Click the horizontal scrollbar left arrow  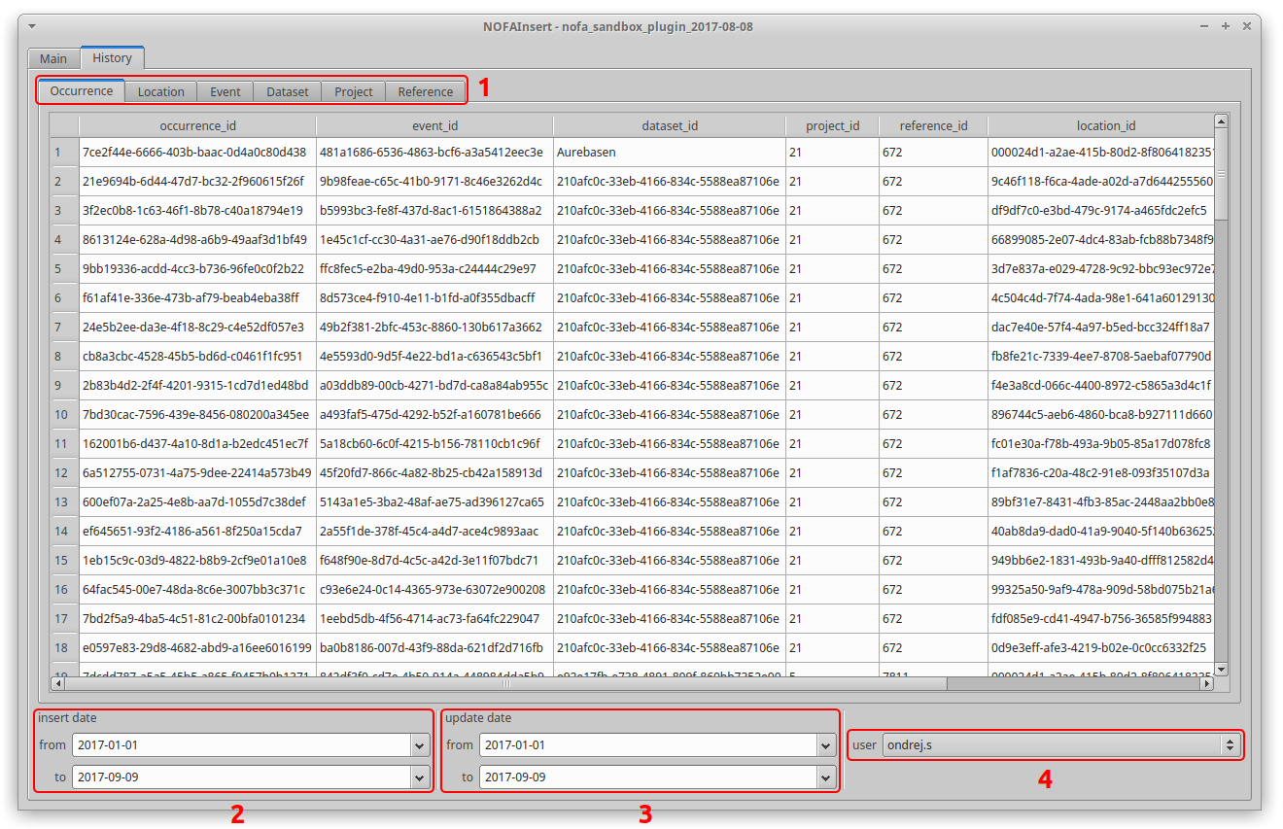[58, 684]
